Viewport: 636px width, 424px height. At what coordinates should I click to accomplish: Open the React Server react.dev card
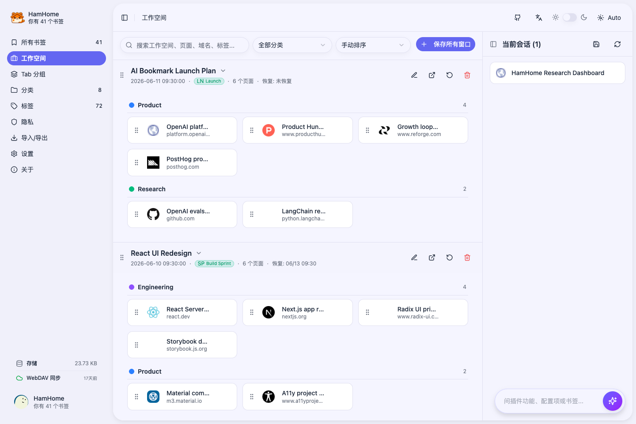(x=182, y=313)
